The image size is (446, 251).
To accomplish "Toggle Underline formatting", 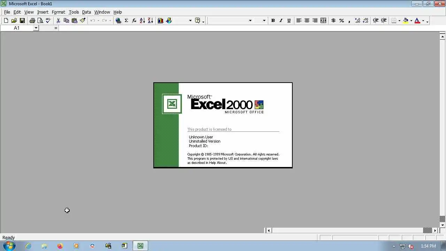I will click(289, 21).
